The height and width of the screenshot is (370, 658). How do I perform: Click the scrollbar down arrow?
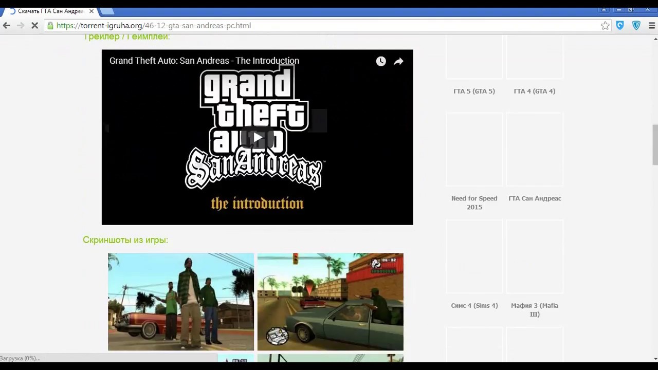coord(654,358)
